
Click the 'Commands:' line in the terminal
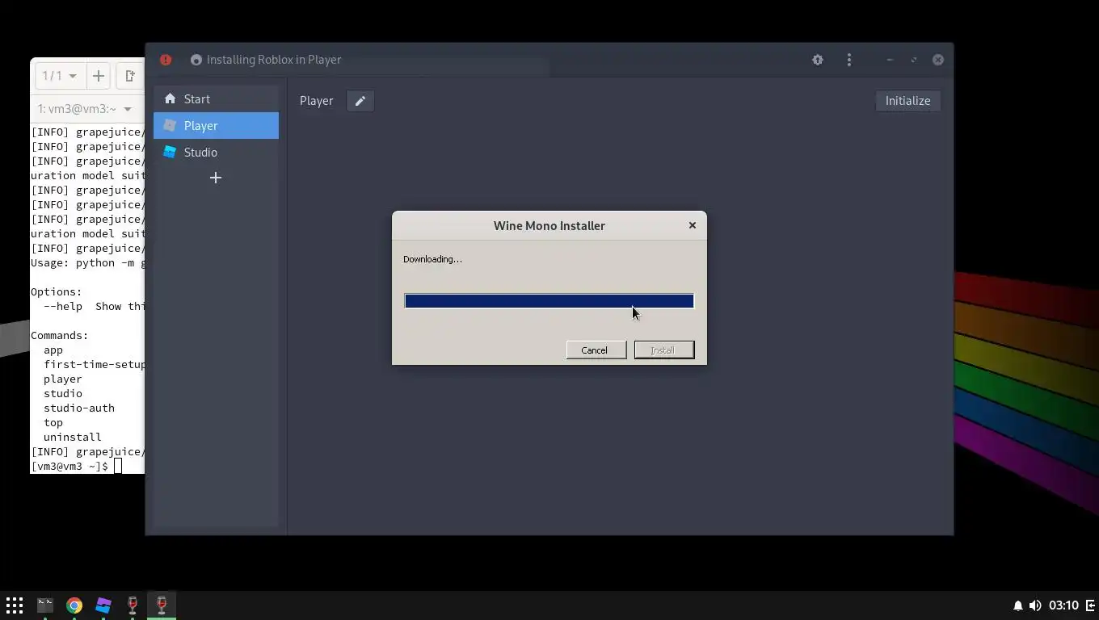tap(60, 335)
